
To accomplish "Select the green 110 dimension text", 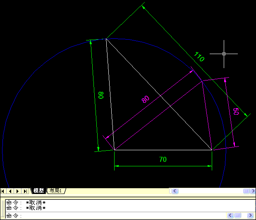I will pos(199,57).
